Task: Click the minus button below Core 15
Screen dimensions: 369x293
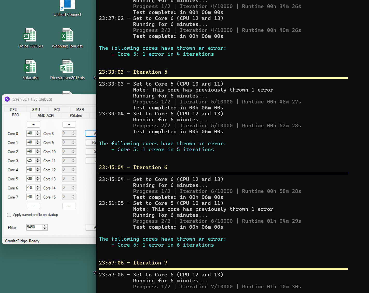Action: pyautogui.click(x=69, y=206)
